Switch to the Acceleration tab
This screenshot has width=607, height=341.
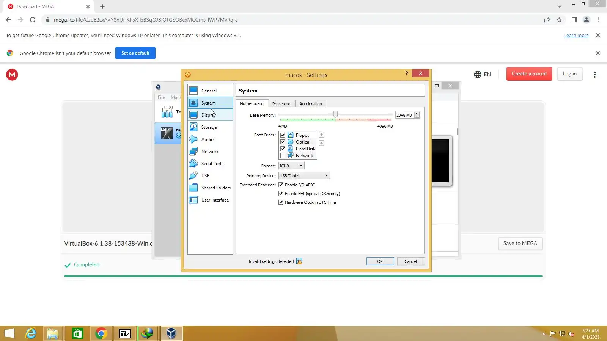tap(310, 104)
